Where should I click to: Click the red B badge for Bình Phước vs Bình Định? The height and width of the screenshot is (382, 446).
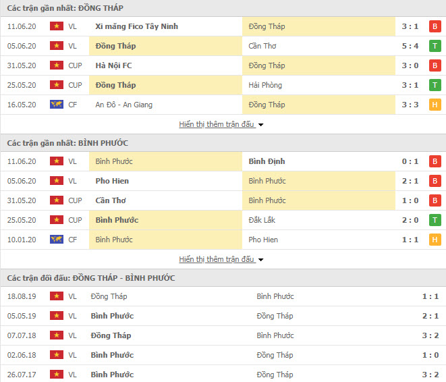click(x=435, y=161)
